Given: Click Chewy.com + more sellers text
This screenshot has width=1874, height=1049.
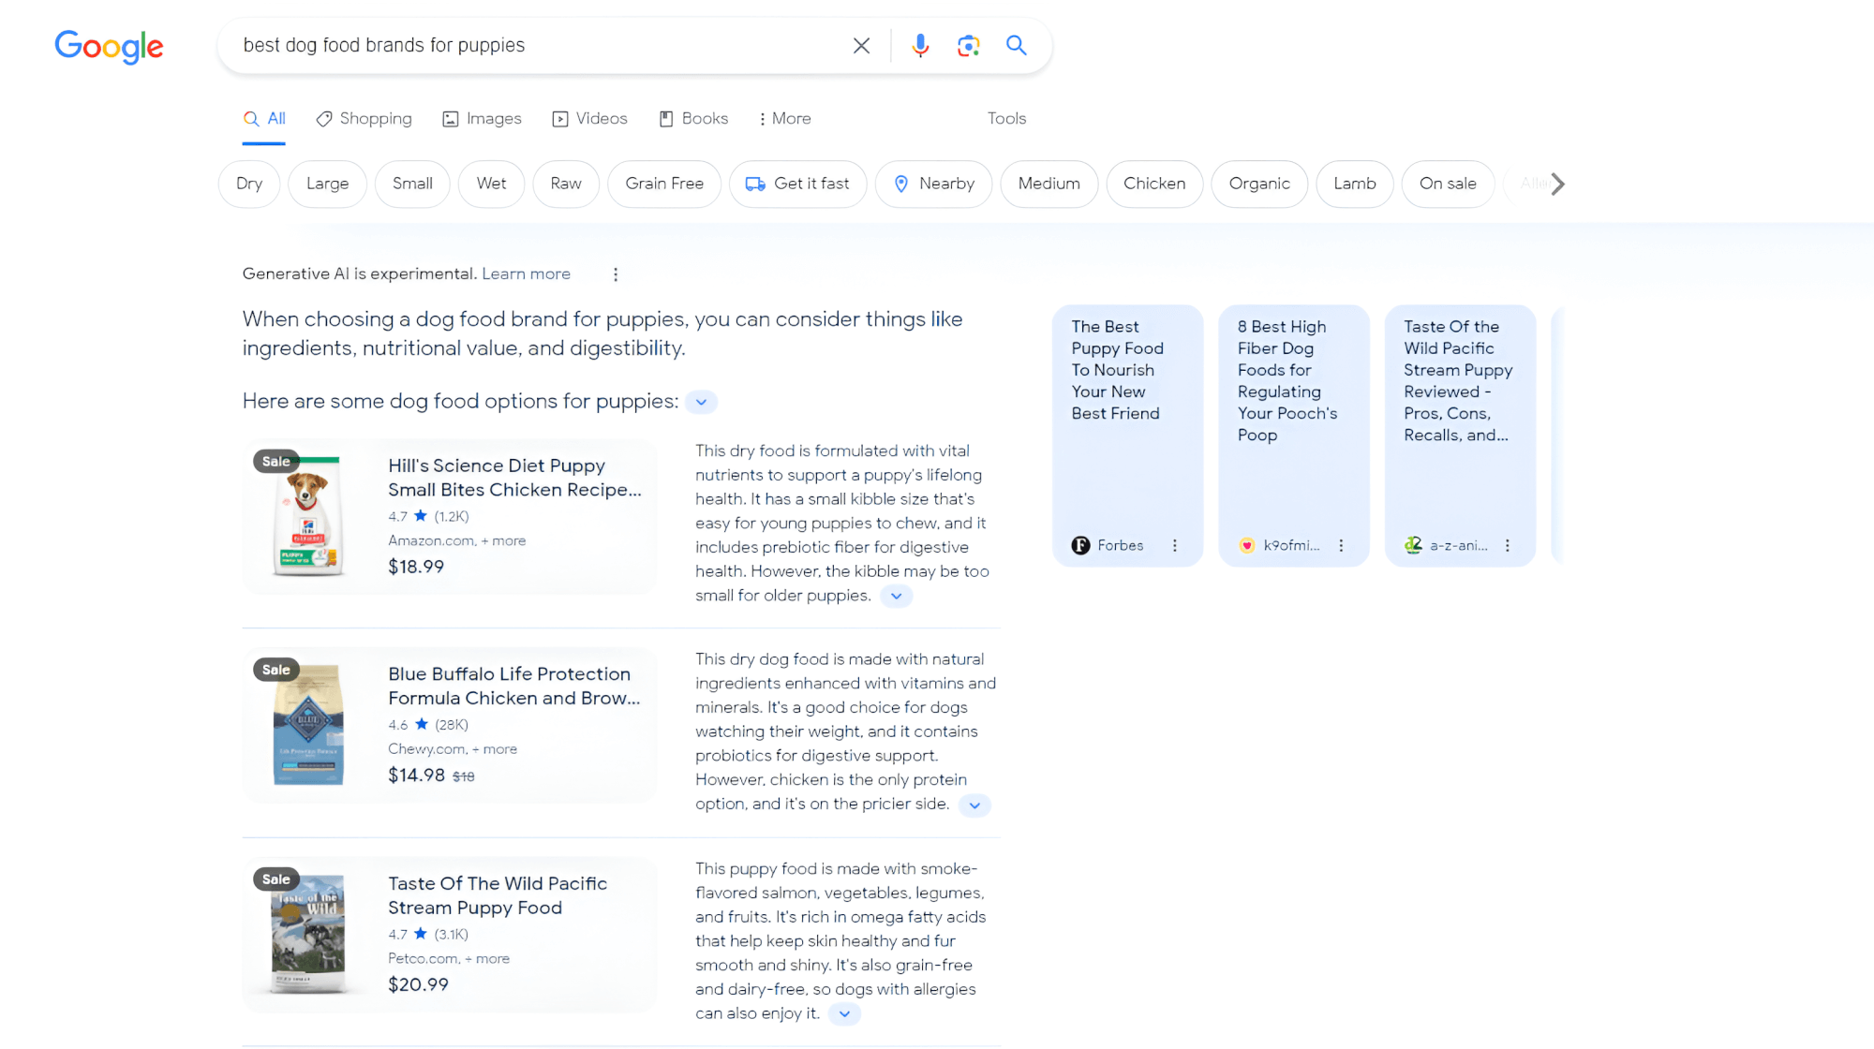Looking at the screenshot, I should click(453, 748).
